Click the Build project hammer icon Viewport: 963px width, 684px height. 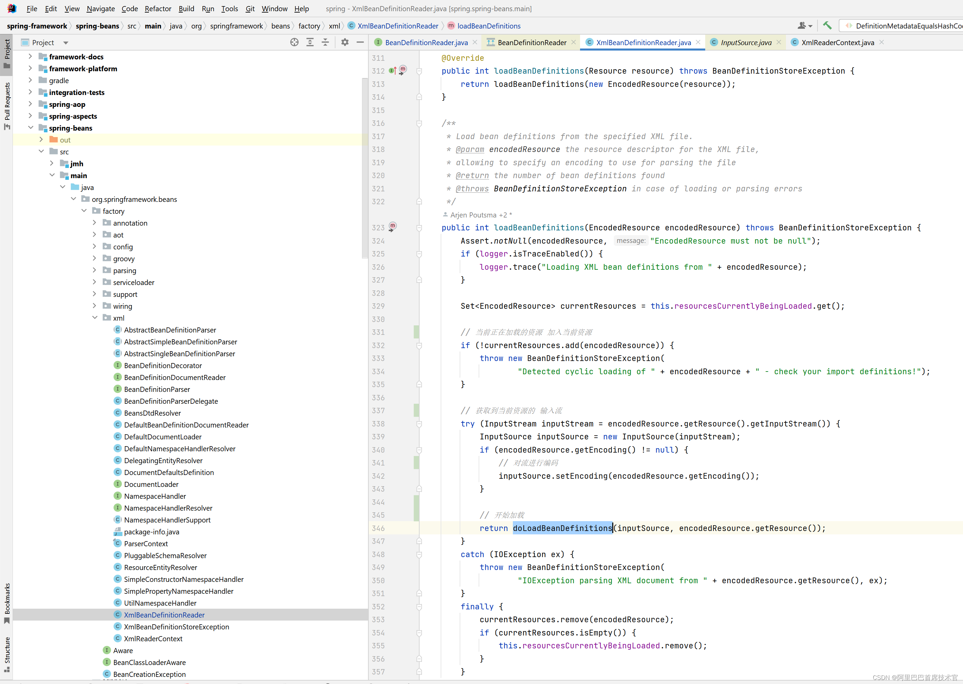[827, 26]
